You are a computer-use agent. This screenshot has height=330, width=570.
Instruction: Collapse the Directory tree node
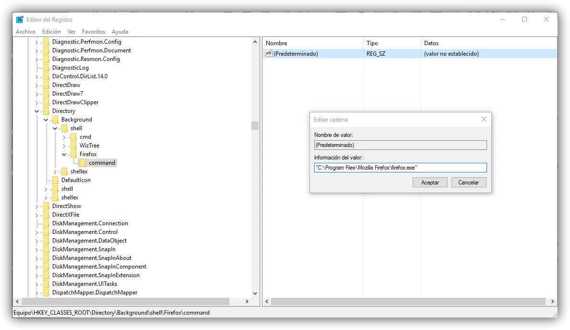tap(37, 111)
